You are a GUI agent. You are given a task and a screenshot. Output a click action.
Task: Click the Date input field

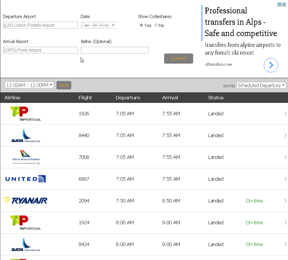pyautogui.click(x=98, y=25)
